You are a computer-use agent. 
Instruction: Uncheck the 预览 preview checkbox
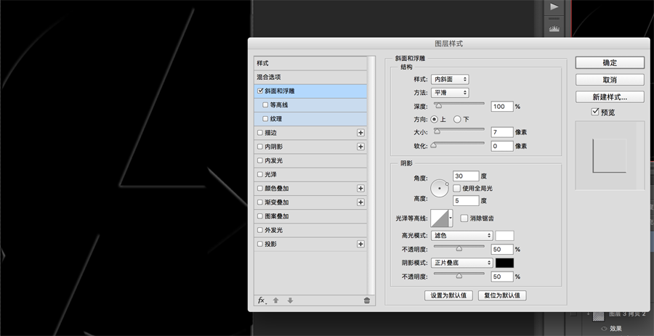point(595,112)
